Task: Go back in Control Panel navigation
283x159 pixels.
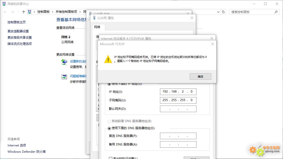Action: pyautogui.click(x=5, y=12)
